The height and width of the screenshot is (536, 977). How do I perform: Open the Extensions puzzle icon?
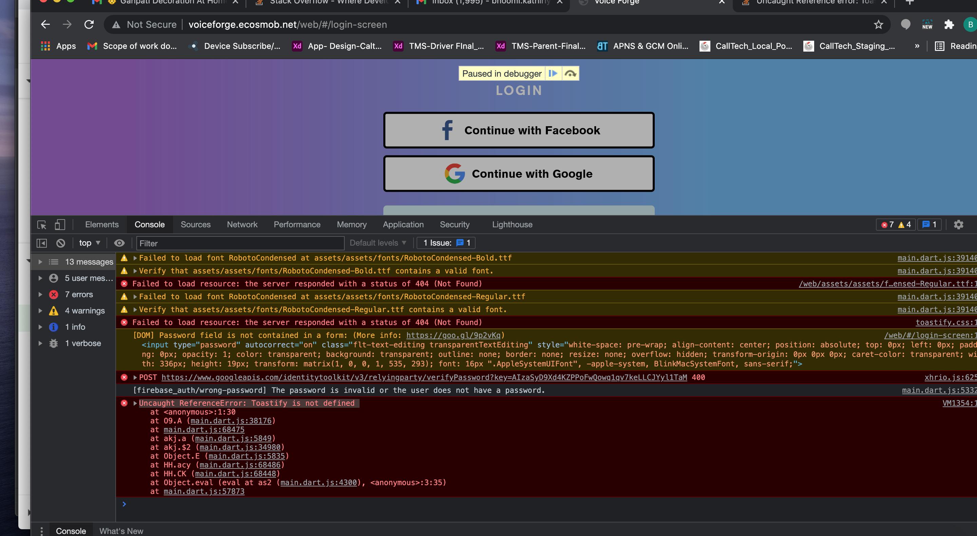click(949, 25)
